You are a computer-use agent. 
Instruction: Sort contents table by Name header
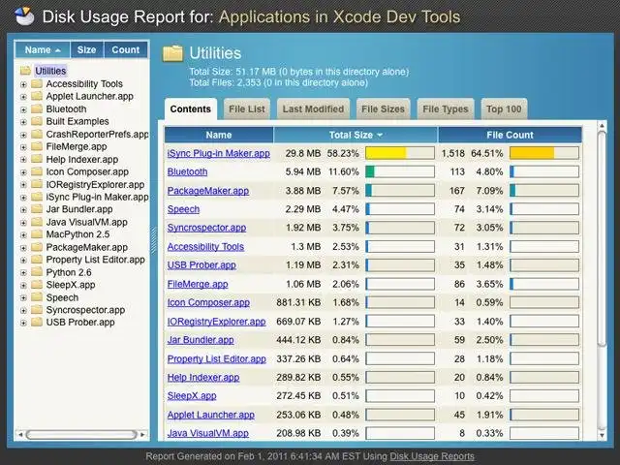point(219,135)
